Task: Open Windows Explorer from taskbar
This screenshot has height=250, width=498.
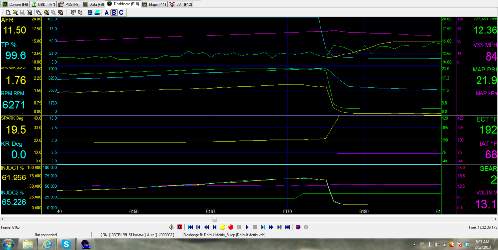Action: pos(28,244)
